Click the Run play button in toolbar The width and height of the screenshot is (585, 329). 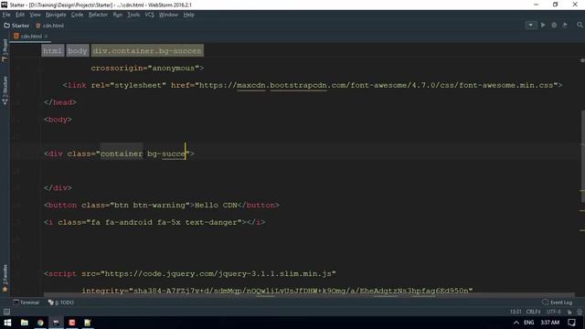click(x=543, y=25)
